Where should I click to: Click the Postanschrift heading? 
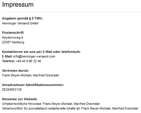click(13, 33)
